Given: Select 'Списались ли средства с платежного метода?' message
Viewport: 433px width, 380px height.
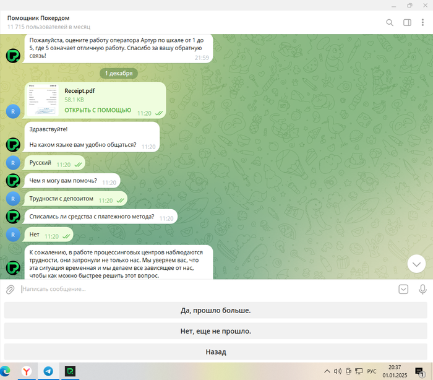Looking at the screenshot, I should [100, 217].
